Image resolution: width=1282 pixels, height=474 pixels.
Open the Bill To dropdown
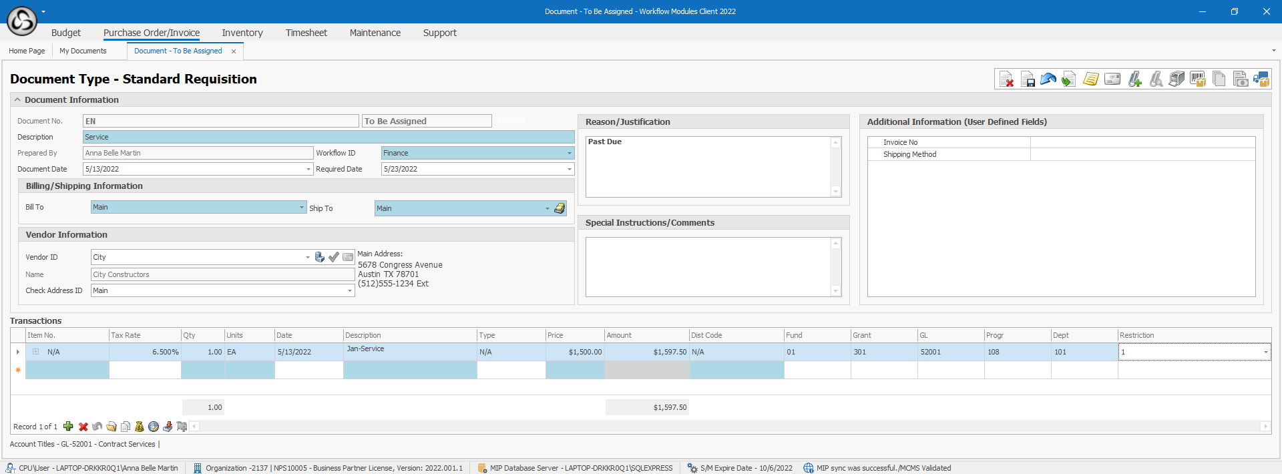[301, 208]
